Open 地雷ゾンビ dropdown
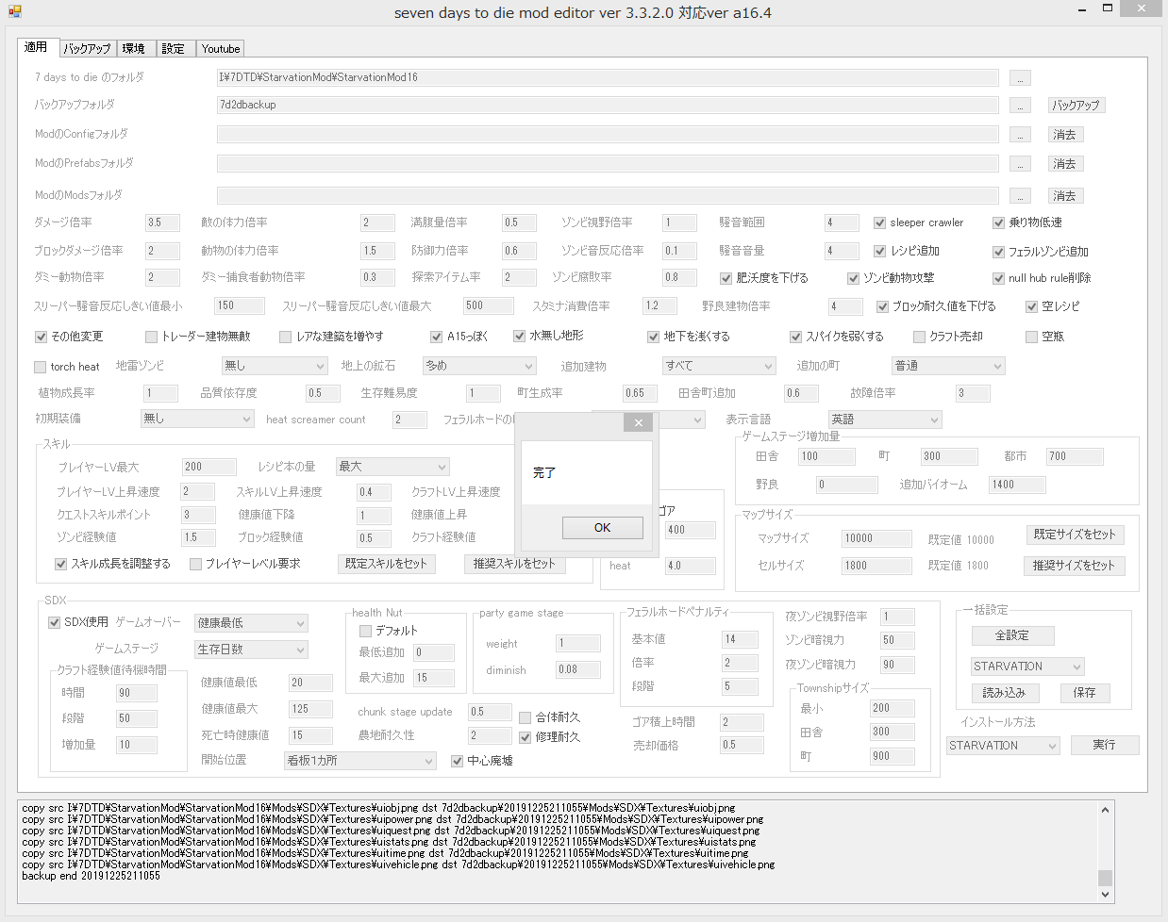 coord(275,366)
